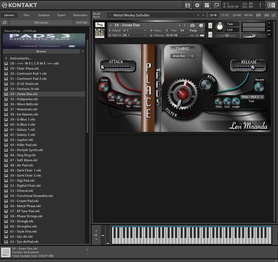Switch to the Libraries tab
Image resolution: width=278 pixels, height=262 pixels.
tap(9, 15)
